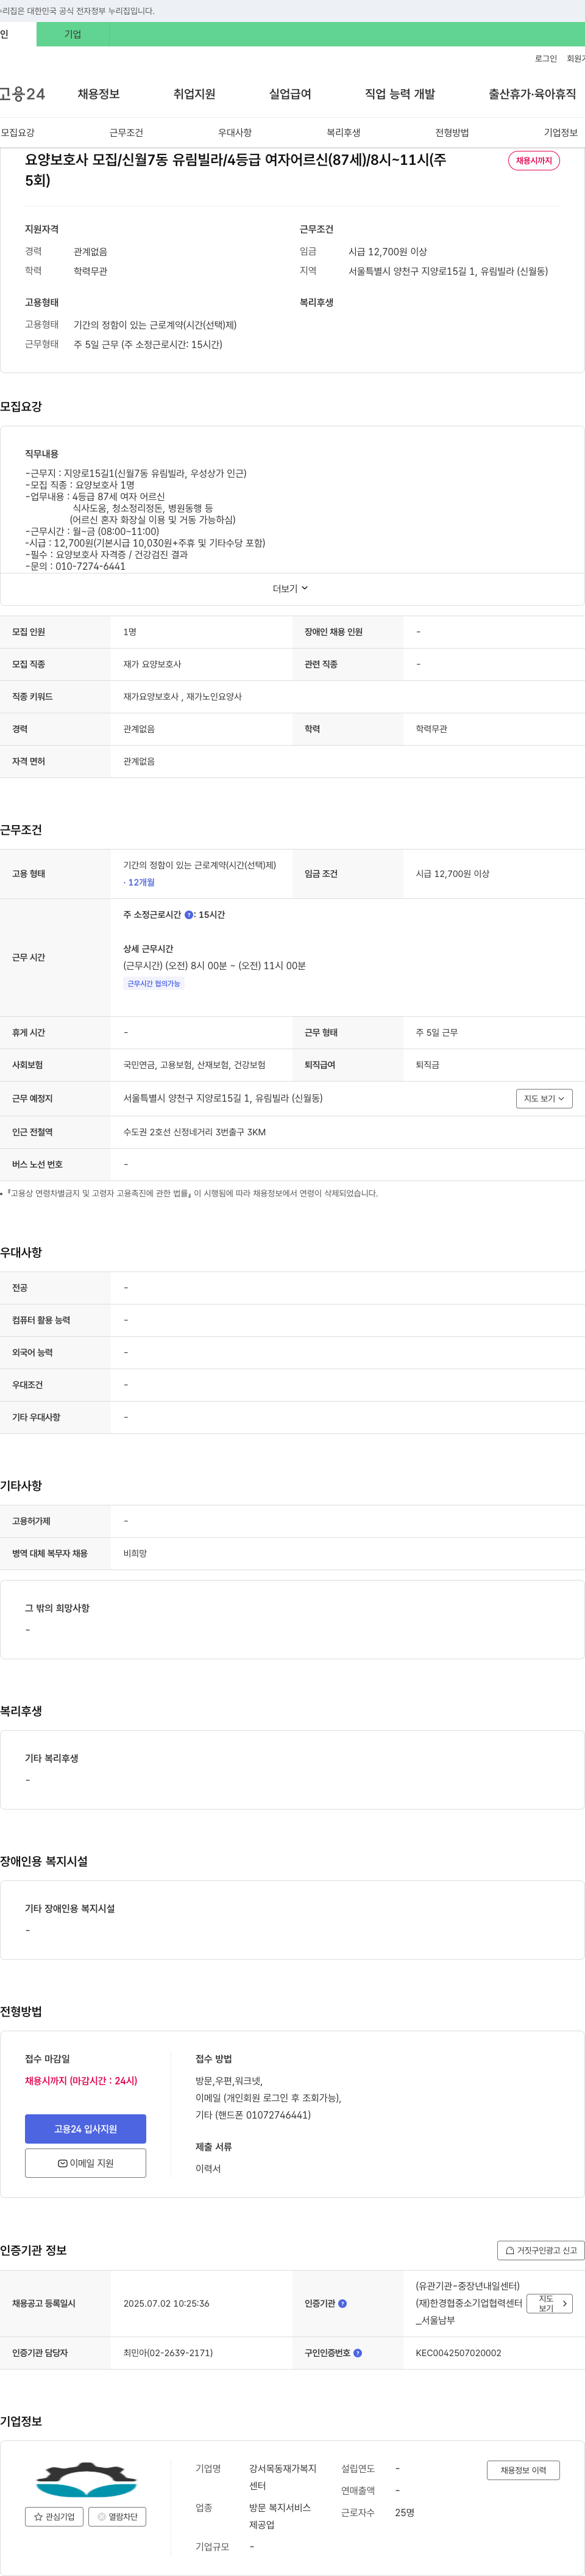Viewport: 585px width, 2576px height.
Task: Expand job description with 더보기
Action: pos(291,589)
